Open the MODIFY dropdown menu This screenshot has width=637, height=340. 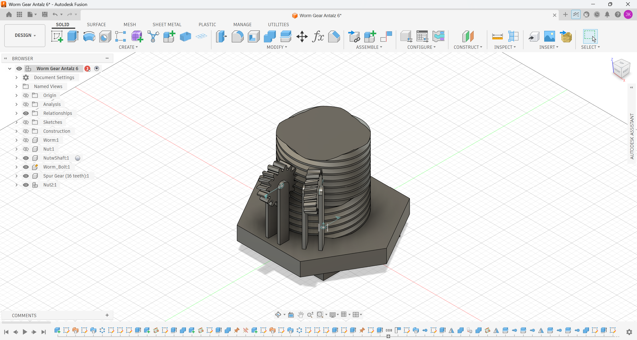[277, 47]
